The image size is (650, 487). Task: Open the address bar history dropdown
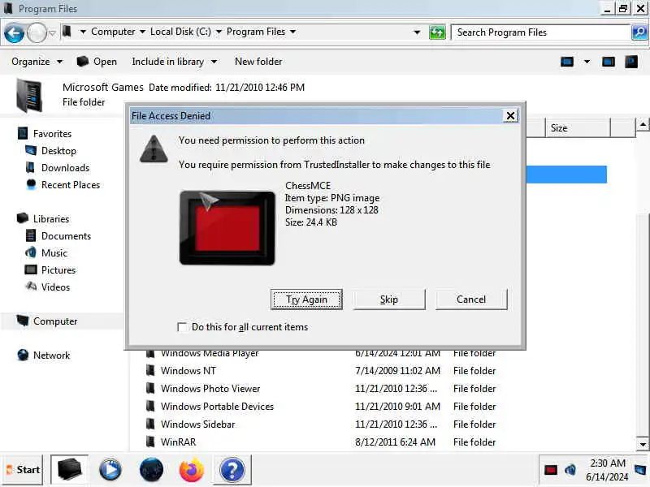pyautogui.click(x=417, y=32)
